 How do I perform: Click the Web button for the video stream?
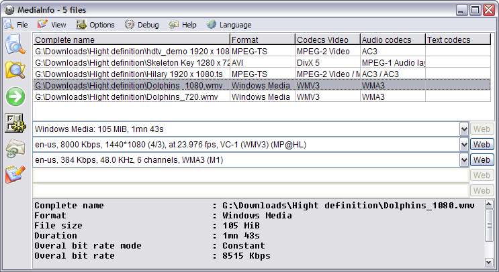coord(482,145)
